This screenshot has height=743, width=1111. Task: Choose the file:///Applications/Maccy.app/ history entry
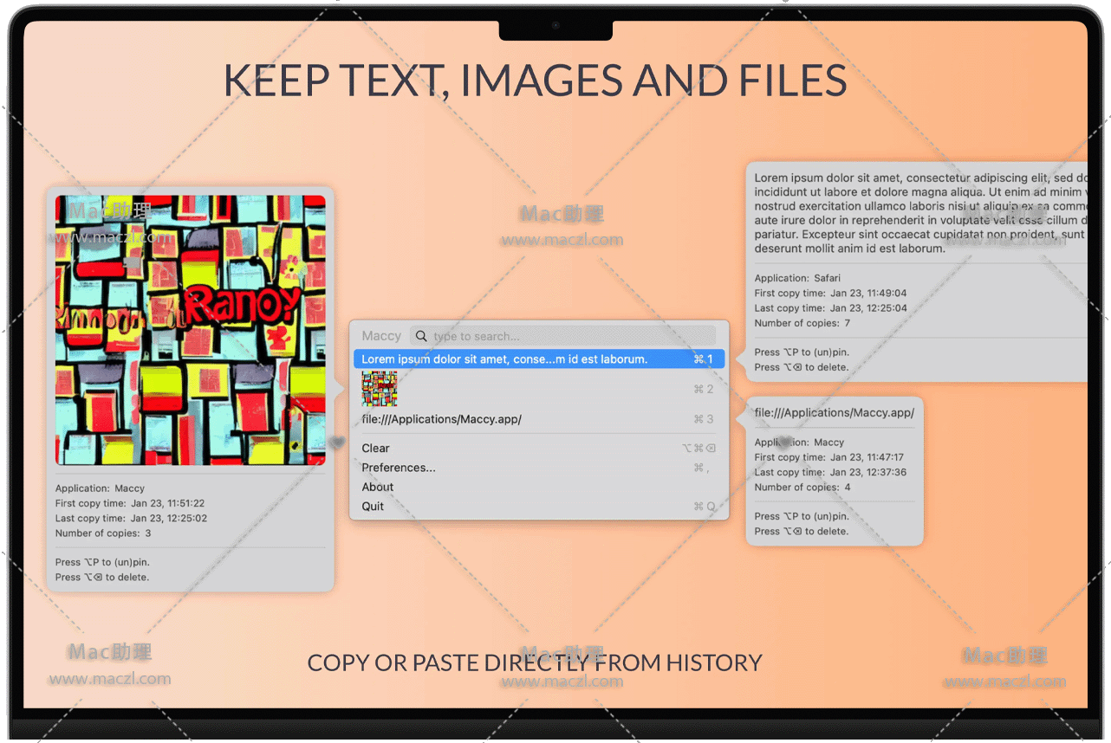441,419
